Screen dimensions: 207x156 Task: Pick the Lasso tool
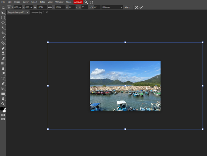[x=3, y=23]
